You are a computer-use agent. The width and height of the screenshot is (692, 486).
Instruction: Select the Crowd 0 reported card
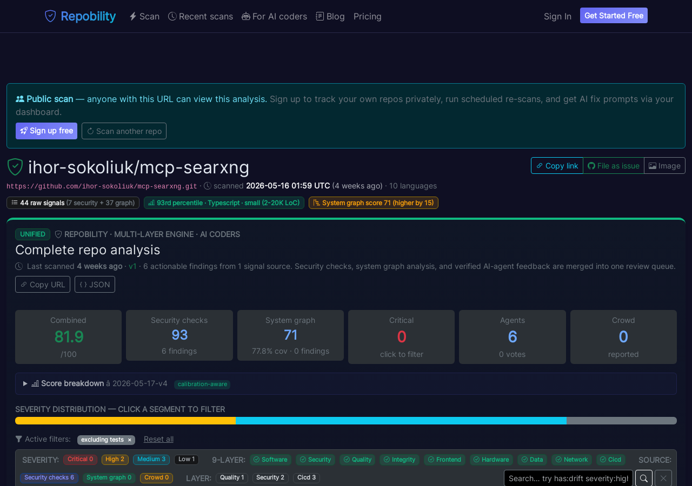[x=623, y=337]
